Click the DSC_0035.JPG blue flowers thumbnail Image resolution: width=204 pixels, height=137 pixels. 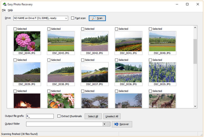[x=162, y=72]
